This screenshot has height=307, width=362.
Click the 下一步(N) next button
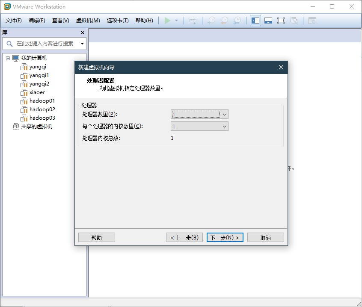coord(225,238)
